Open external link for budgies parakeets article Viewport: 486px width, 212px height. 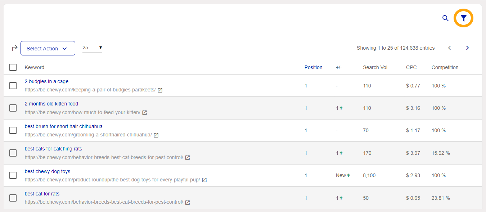[160, 90]
